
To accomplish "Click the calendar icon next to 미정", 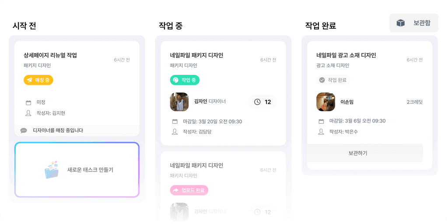I will [x=28, y=102].
